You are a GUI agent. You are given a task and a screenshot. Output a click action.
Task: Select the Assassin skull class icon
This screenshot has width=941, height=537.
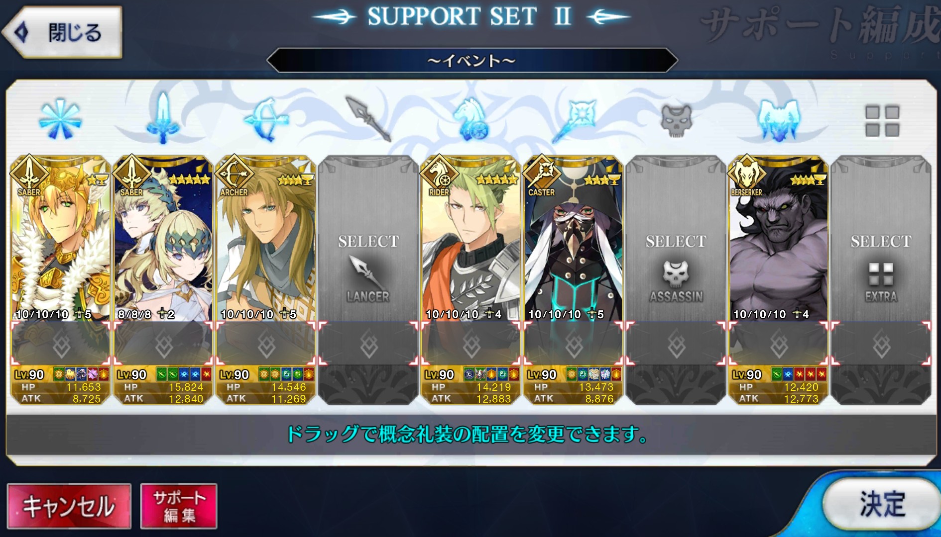click(676, 120)
